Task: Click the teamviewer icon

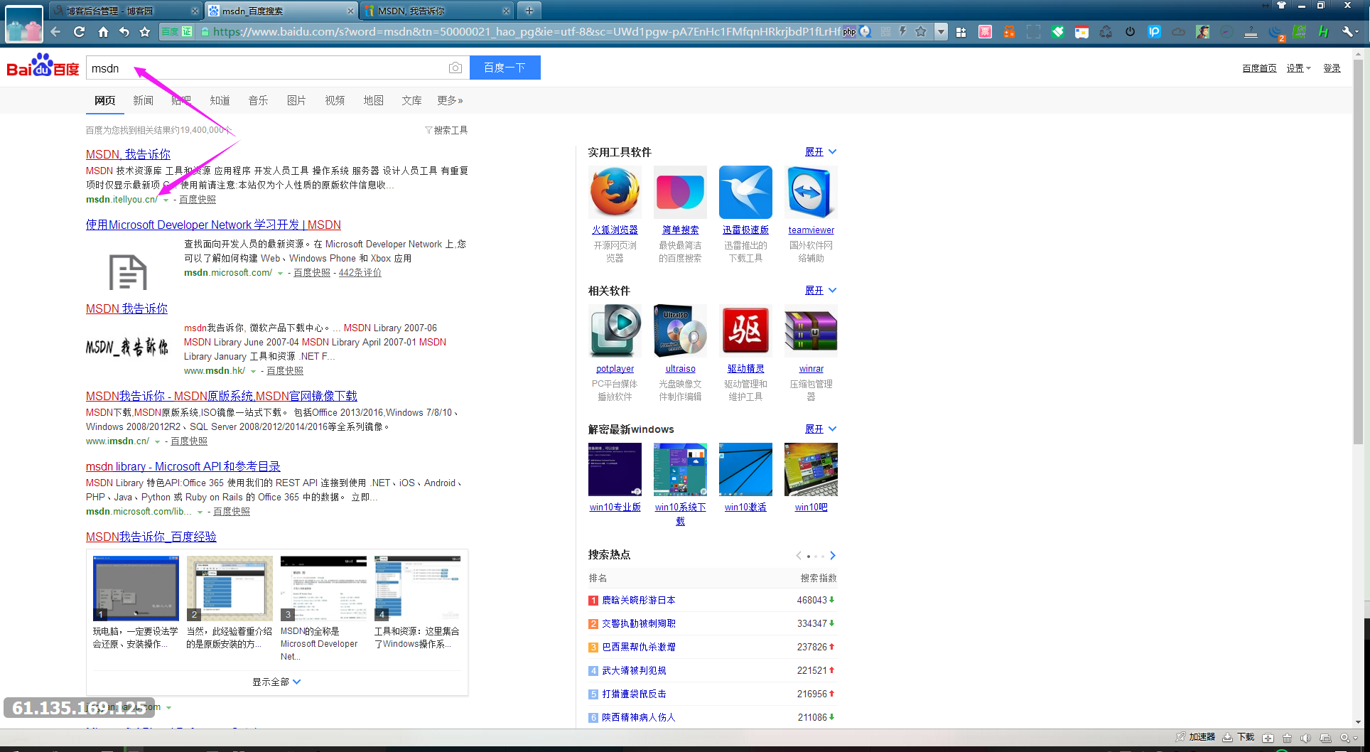Action: pos(811,192)
